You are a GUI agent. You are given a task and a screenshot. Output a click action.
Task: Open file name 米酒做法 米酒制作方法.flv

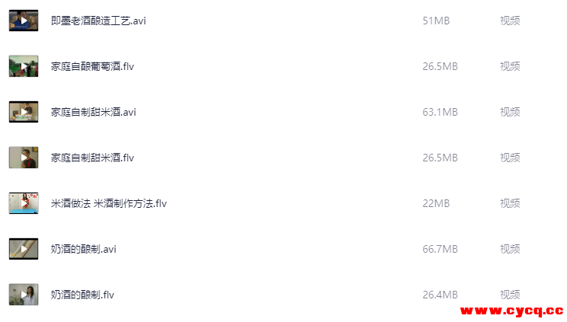[x=108, y=203]
